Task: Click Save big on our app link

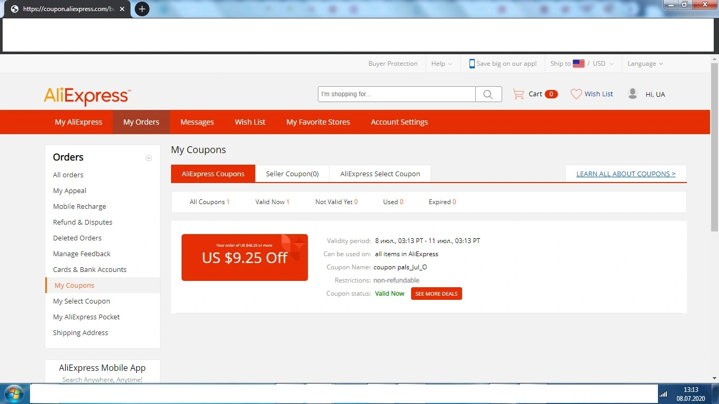Action: click(x=506, y=64)
